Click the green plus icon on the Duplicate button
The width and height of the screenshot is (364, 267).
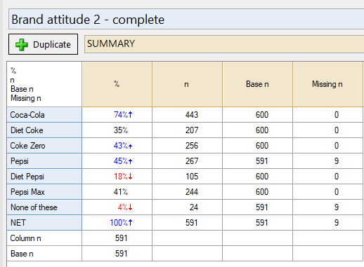(22, 45)
